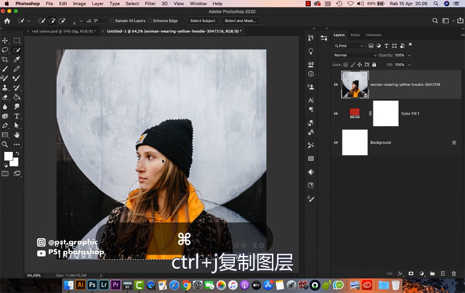
Task: Select the Eyedropper tool
Action: 17,59
